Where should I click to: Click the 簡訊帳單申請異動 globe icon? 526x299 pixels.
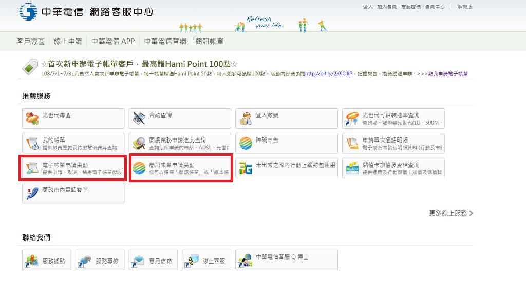[139, 168]
